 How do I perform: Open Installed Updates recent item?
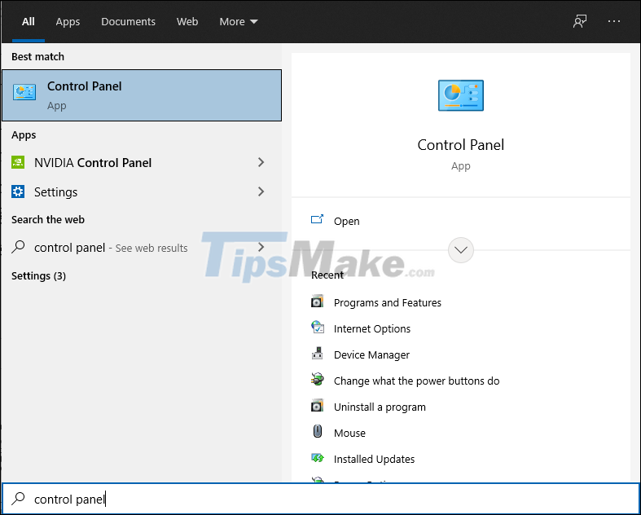[374, 459]
